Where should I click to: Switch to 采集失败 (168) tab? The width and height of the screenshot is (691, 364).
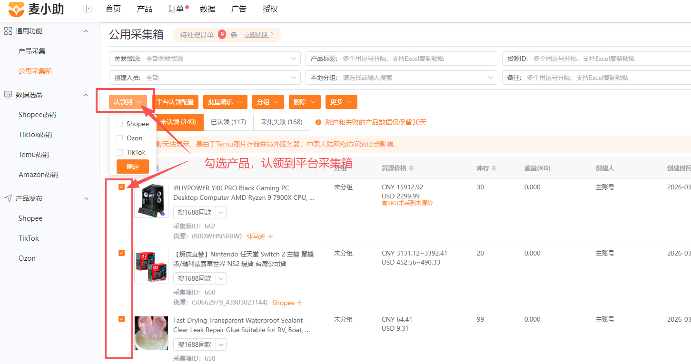pos(282,122)
